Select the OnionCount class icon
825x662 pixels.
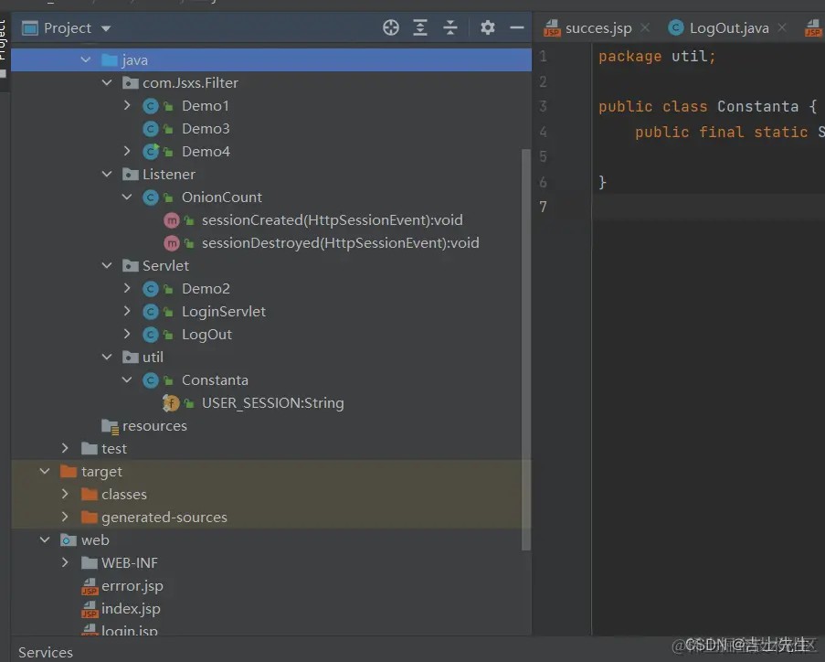coord(151,198)
